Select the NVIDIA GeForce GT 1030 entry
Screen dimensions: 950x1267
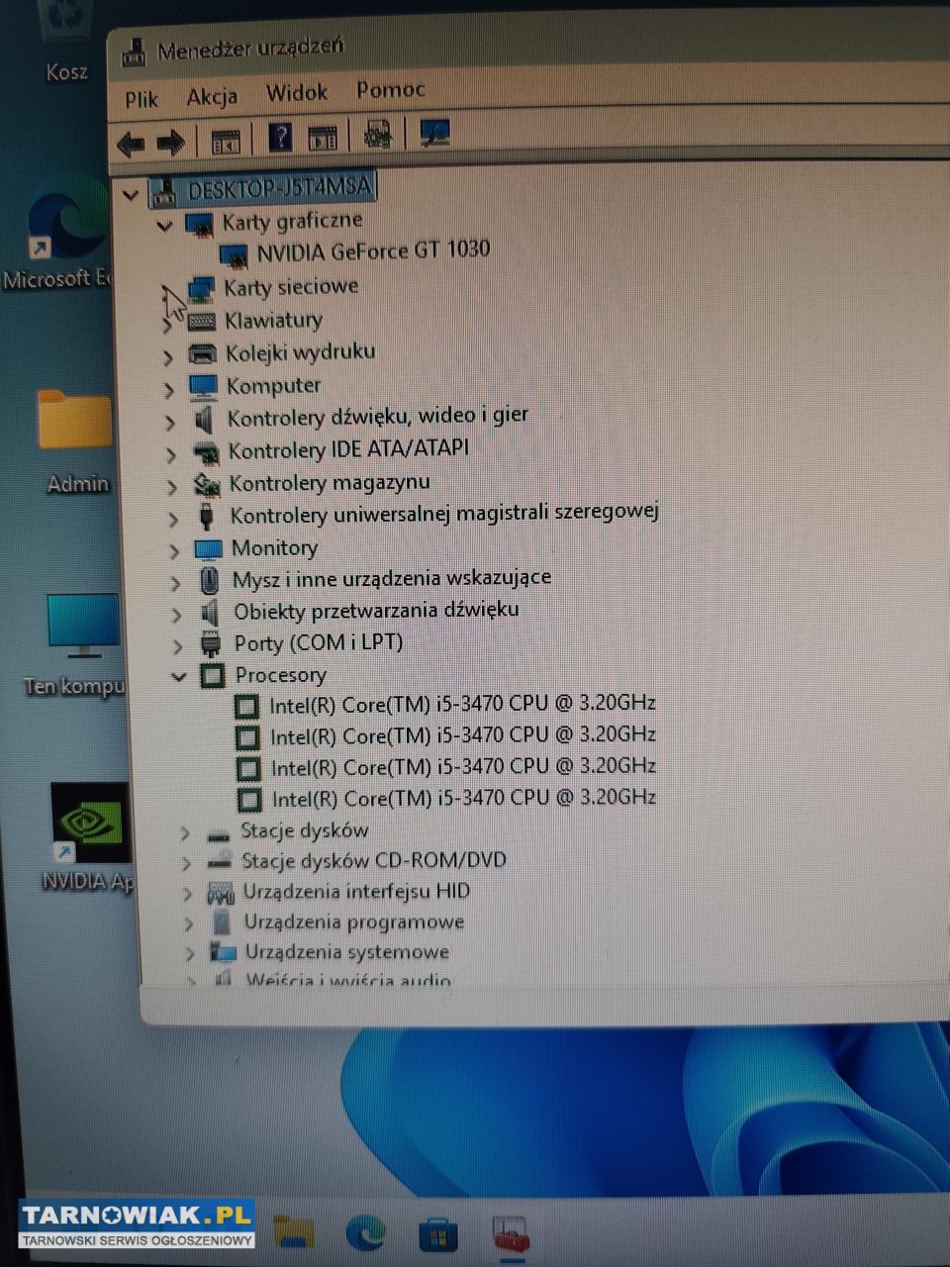click(373, 250)
